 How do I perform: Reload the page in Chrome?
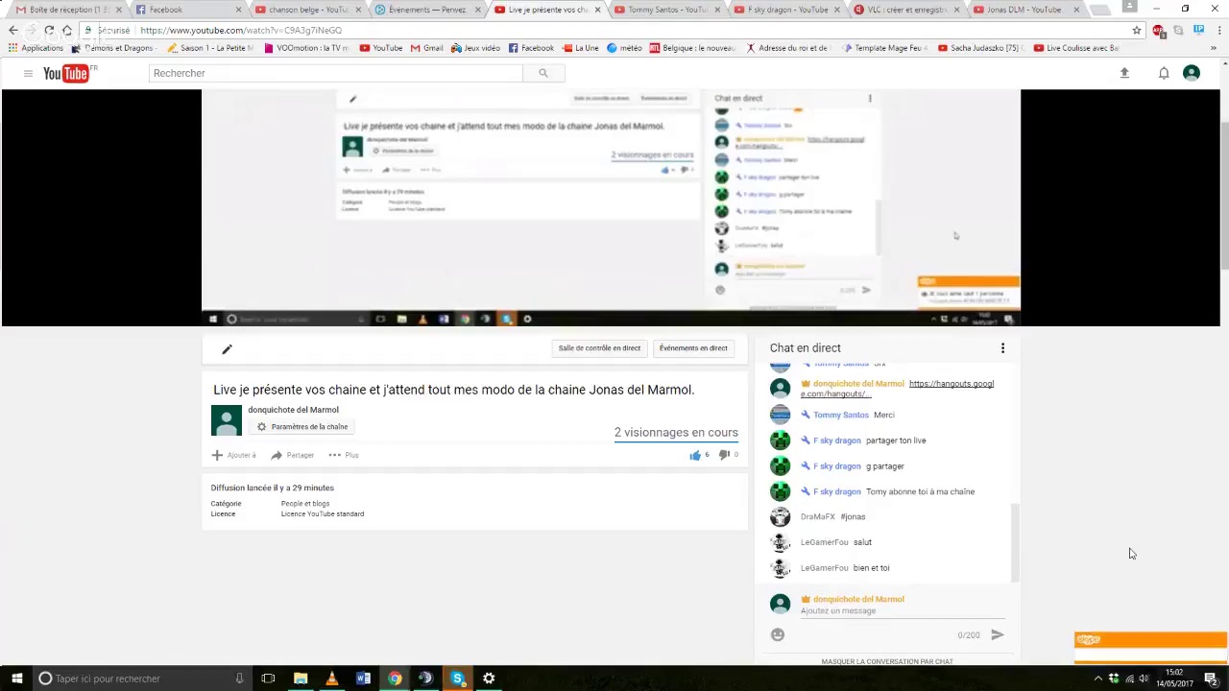49,30
